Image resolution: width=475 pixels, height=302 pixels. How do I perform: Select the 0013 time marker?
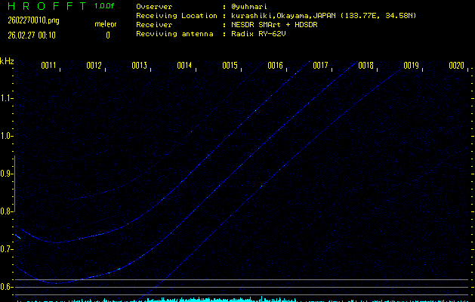[139, 66]
